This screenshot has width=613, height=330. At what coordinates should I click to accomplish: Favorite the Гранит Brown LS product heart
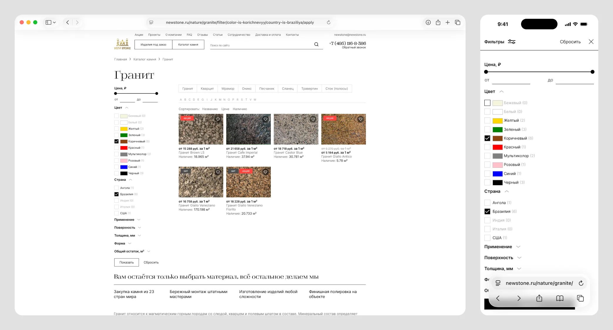click(x=218, y=119)
